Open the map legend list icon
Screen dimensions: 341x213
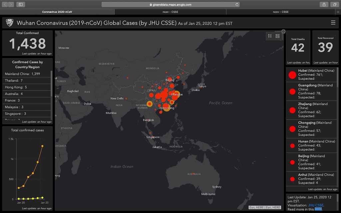tap(270, 36)
